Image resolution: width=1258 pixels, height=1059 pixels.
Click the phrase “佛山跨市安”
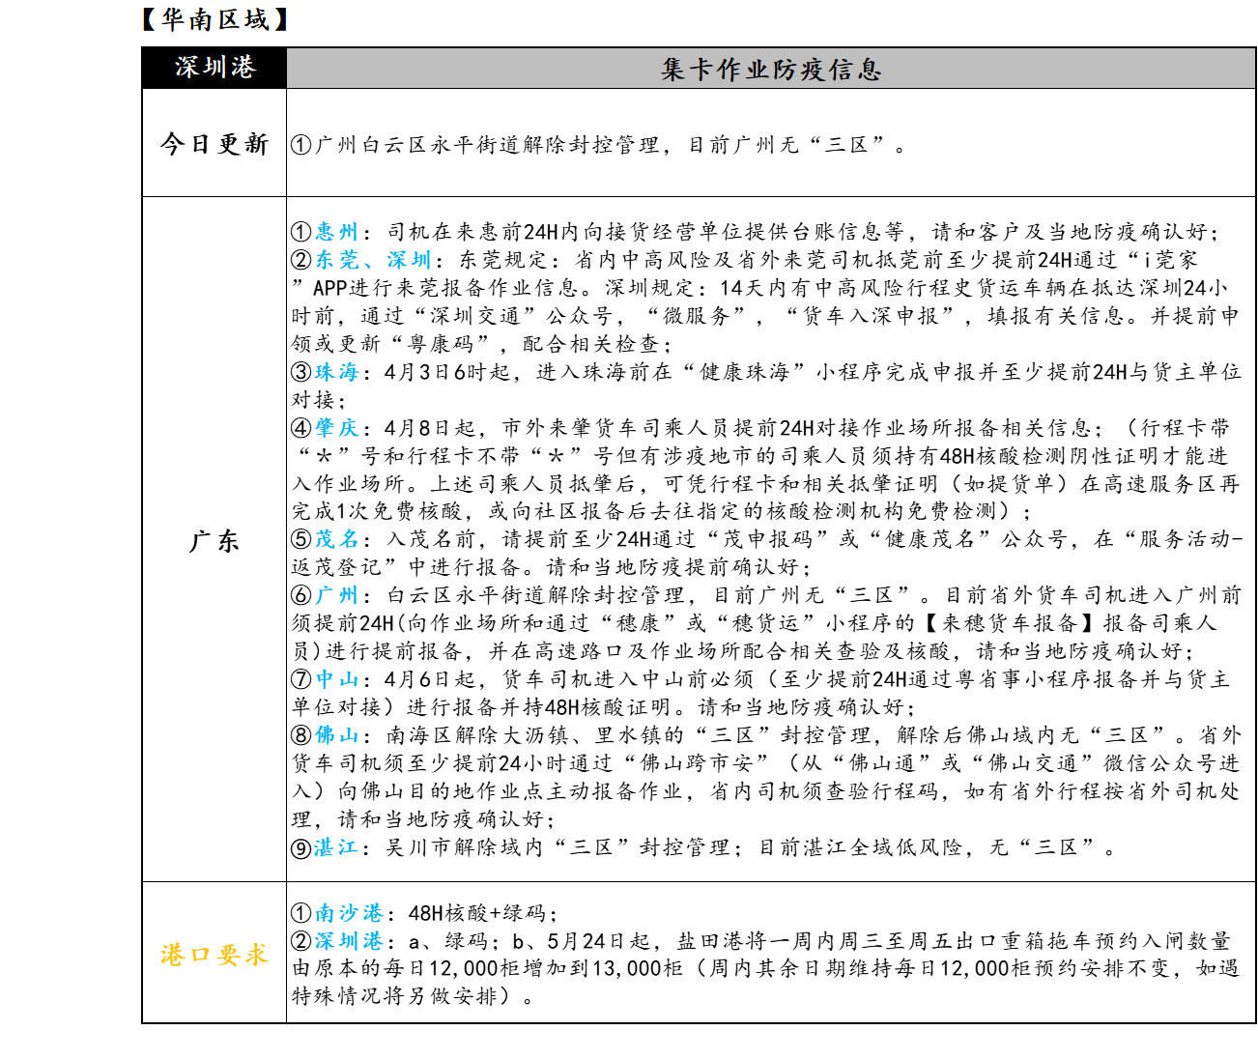coord(698,763)
